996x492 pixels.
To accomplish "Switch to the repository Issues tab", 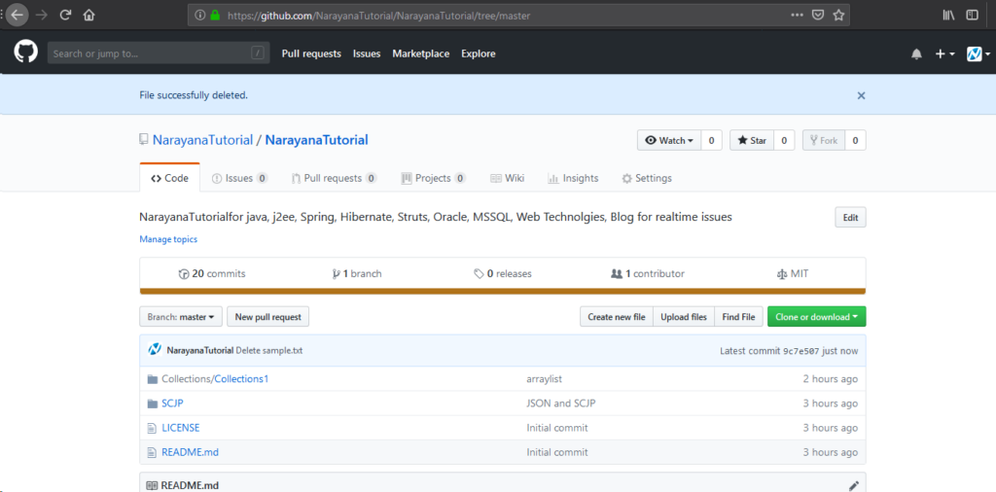I will click(x=239, y=178).
